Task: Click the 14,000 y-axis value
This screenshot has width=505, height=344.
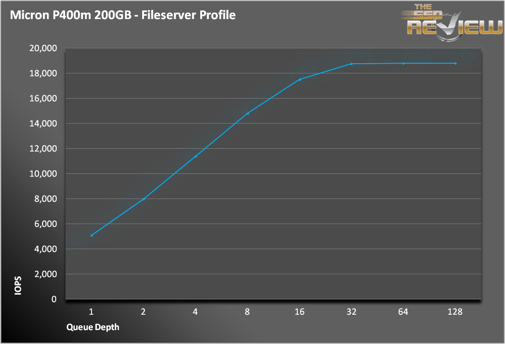Action: (x=43, y=124)
